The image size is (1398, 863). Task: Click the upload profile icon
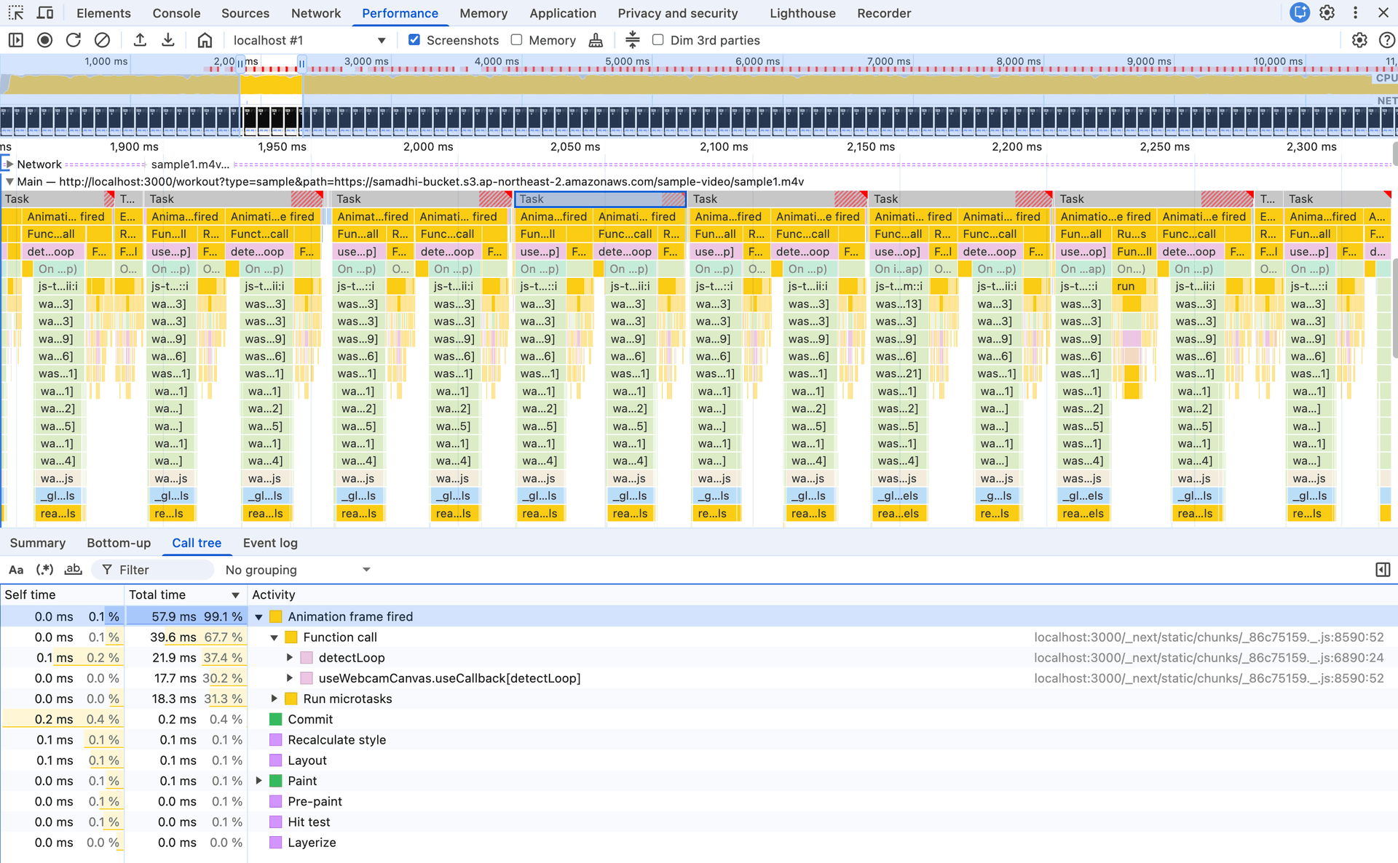[140, 40]
